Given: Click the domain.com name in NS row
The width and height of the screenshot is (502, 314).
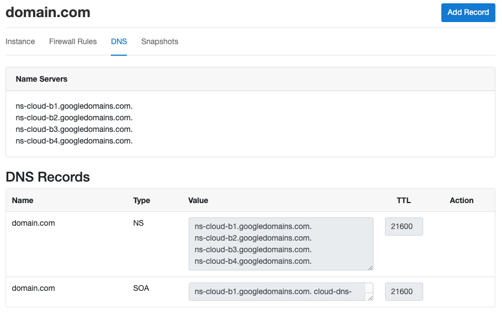Looking at the screenshot, I should click(x=33, y=223).
